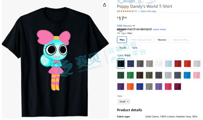The width and height of the screenshot is (203, 120).
Task: Choose the Youth fit type
Action: [x=123, y=48]
